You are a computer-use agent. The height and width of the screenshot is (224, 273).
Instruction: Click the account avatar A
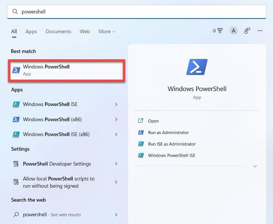tap(234, 31)
